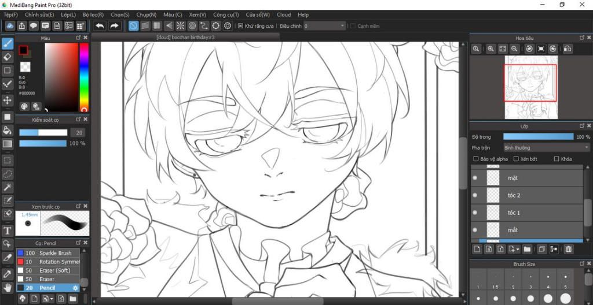Check the Khóa layer lock option
The height and width of the screenshot is (305, 593).
coord(557,159)
